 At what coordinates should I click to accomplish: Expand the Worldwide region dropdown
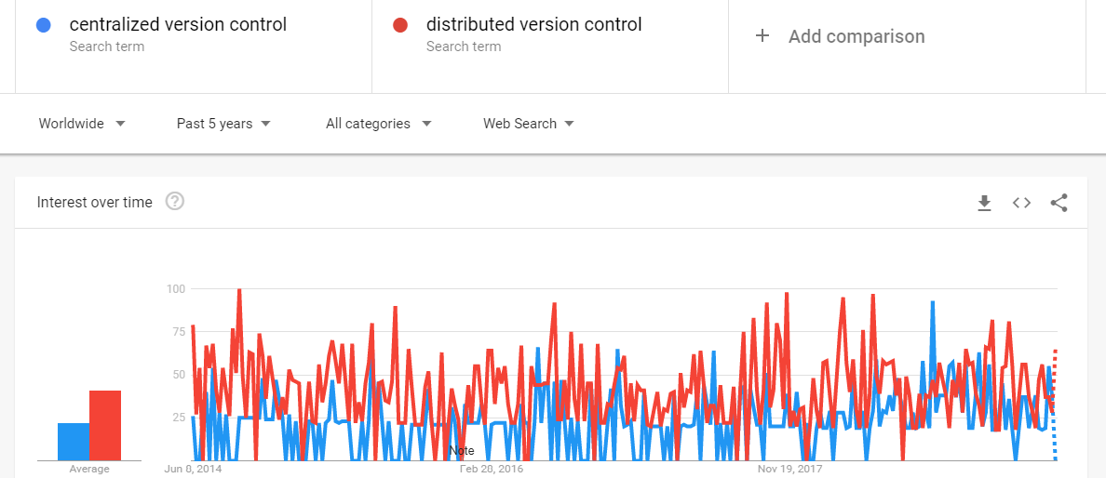pos(82,124)
